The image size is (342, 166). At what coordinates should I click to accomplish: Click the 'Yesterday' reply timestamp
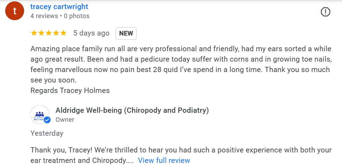click(x=47, y=133)
